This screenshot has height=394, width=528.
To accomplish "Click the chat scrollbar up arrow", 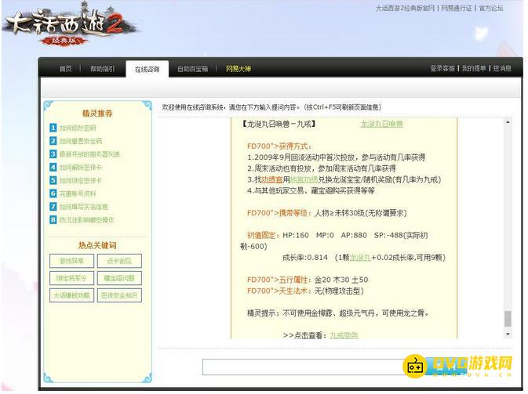I will pyautogui.click(x=508, y=122).
